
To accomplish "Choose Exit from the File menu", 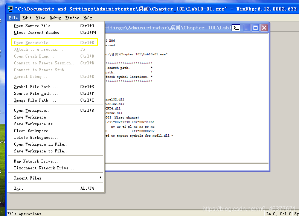I will point(56,189).
